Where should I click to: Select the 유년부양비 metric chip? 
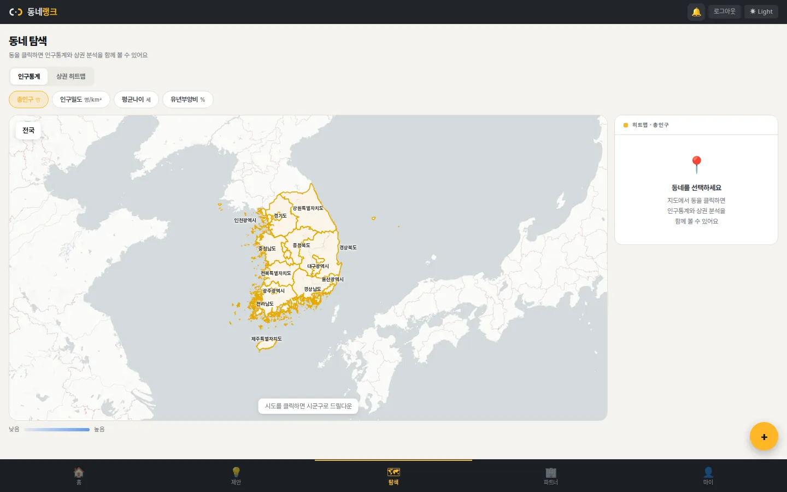point(187,99)
